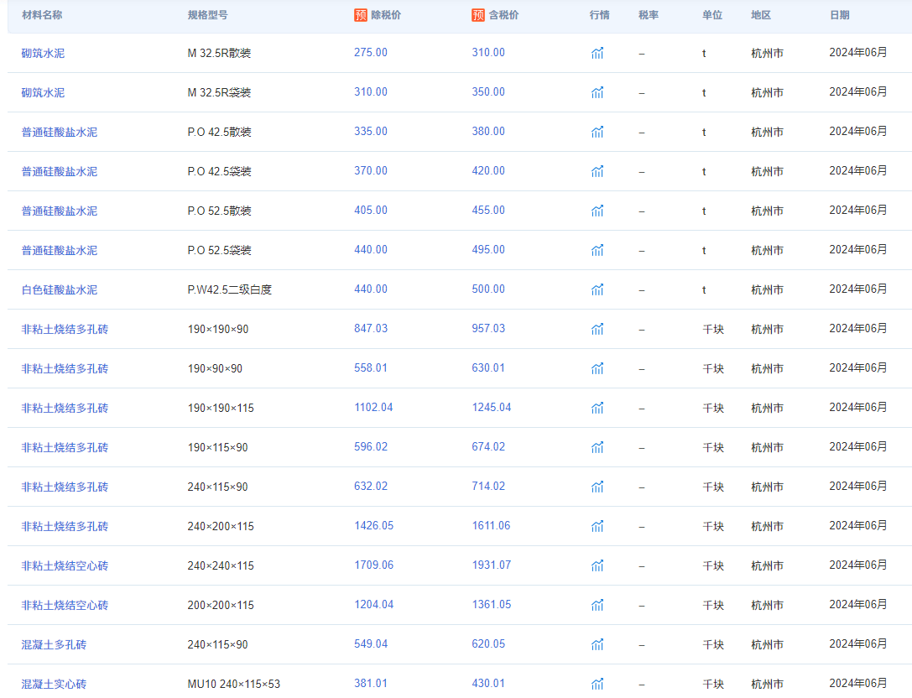This screenshot has height=698, width=912.
Task: Open market chart for P.O 52.5袋装 row
Action: pos(597,250)
